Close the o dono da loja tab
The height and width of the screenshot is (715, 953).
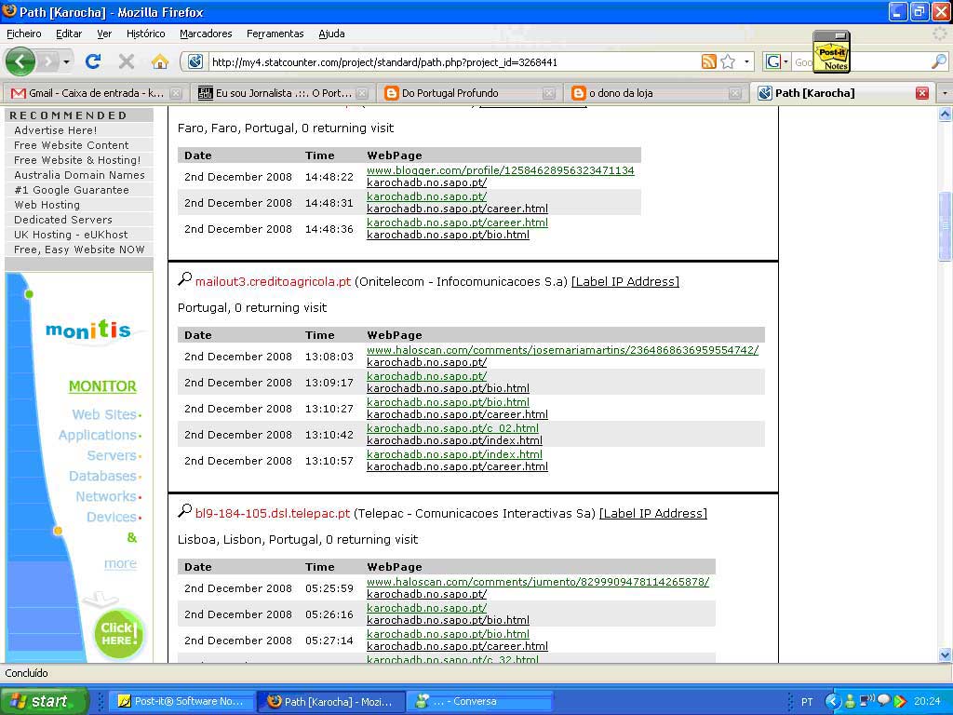coord(735,93)
